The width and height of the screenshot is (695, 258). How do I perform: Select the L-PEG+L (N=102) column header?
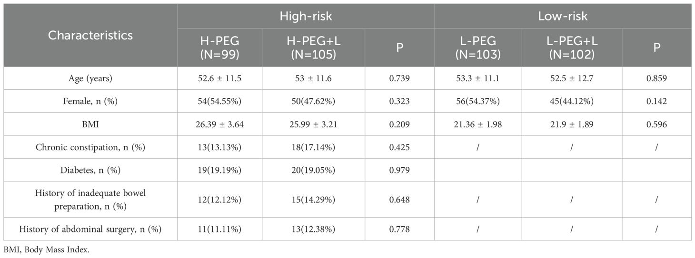click(572, 48)
